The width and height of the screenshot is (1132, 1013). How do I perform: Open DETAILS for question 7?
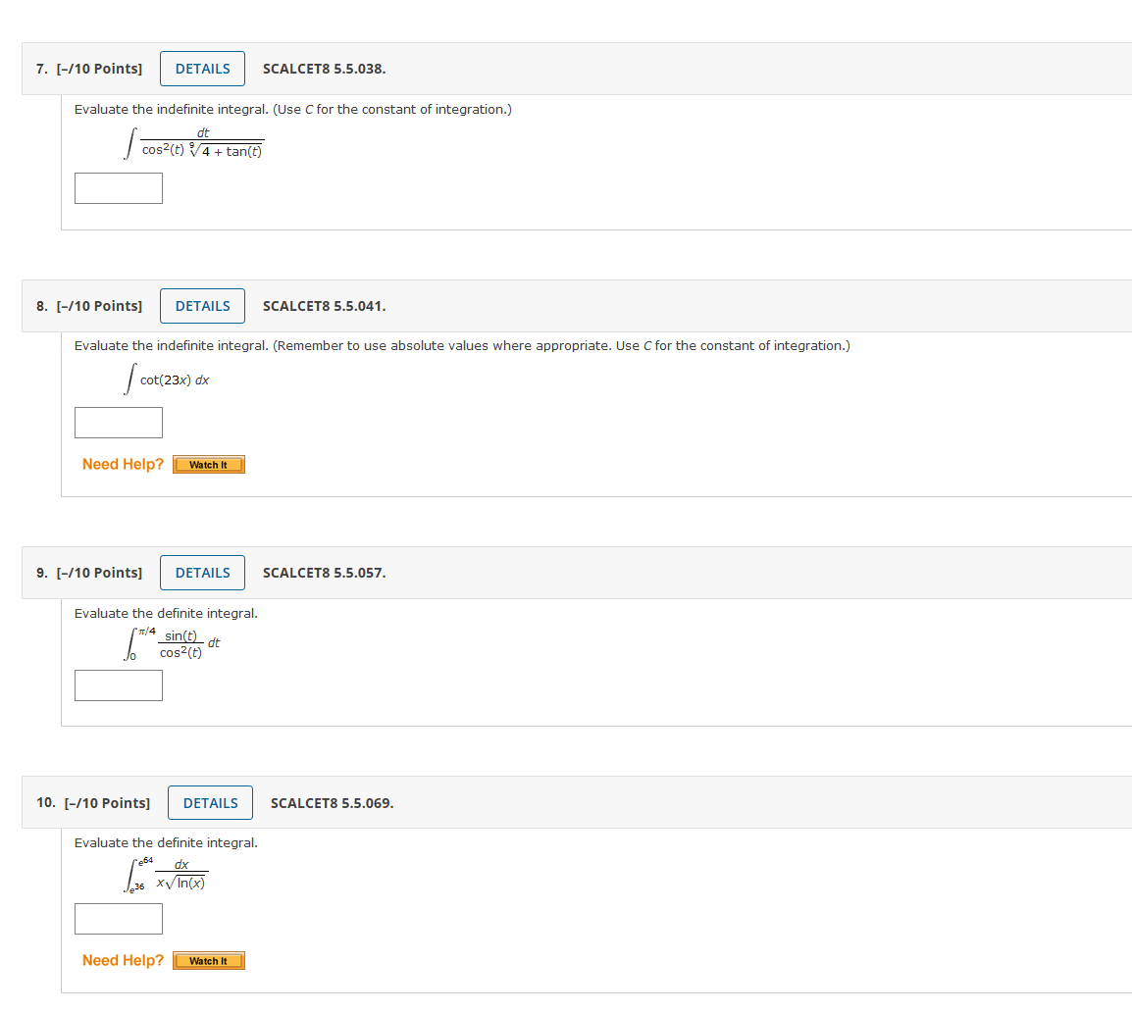pos(202,68)
